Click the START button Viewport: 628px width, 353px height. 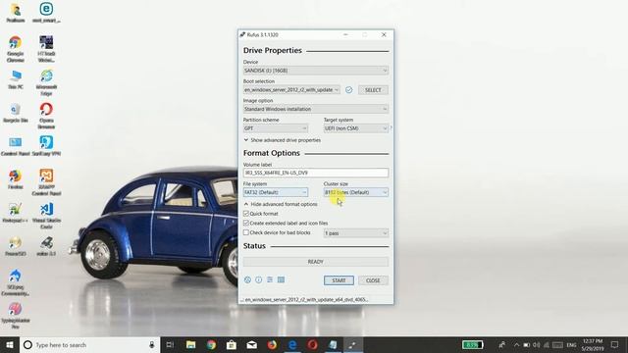pyautogui.click(x=339, y=280)
